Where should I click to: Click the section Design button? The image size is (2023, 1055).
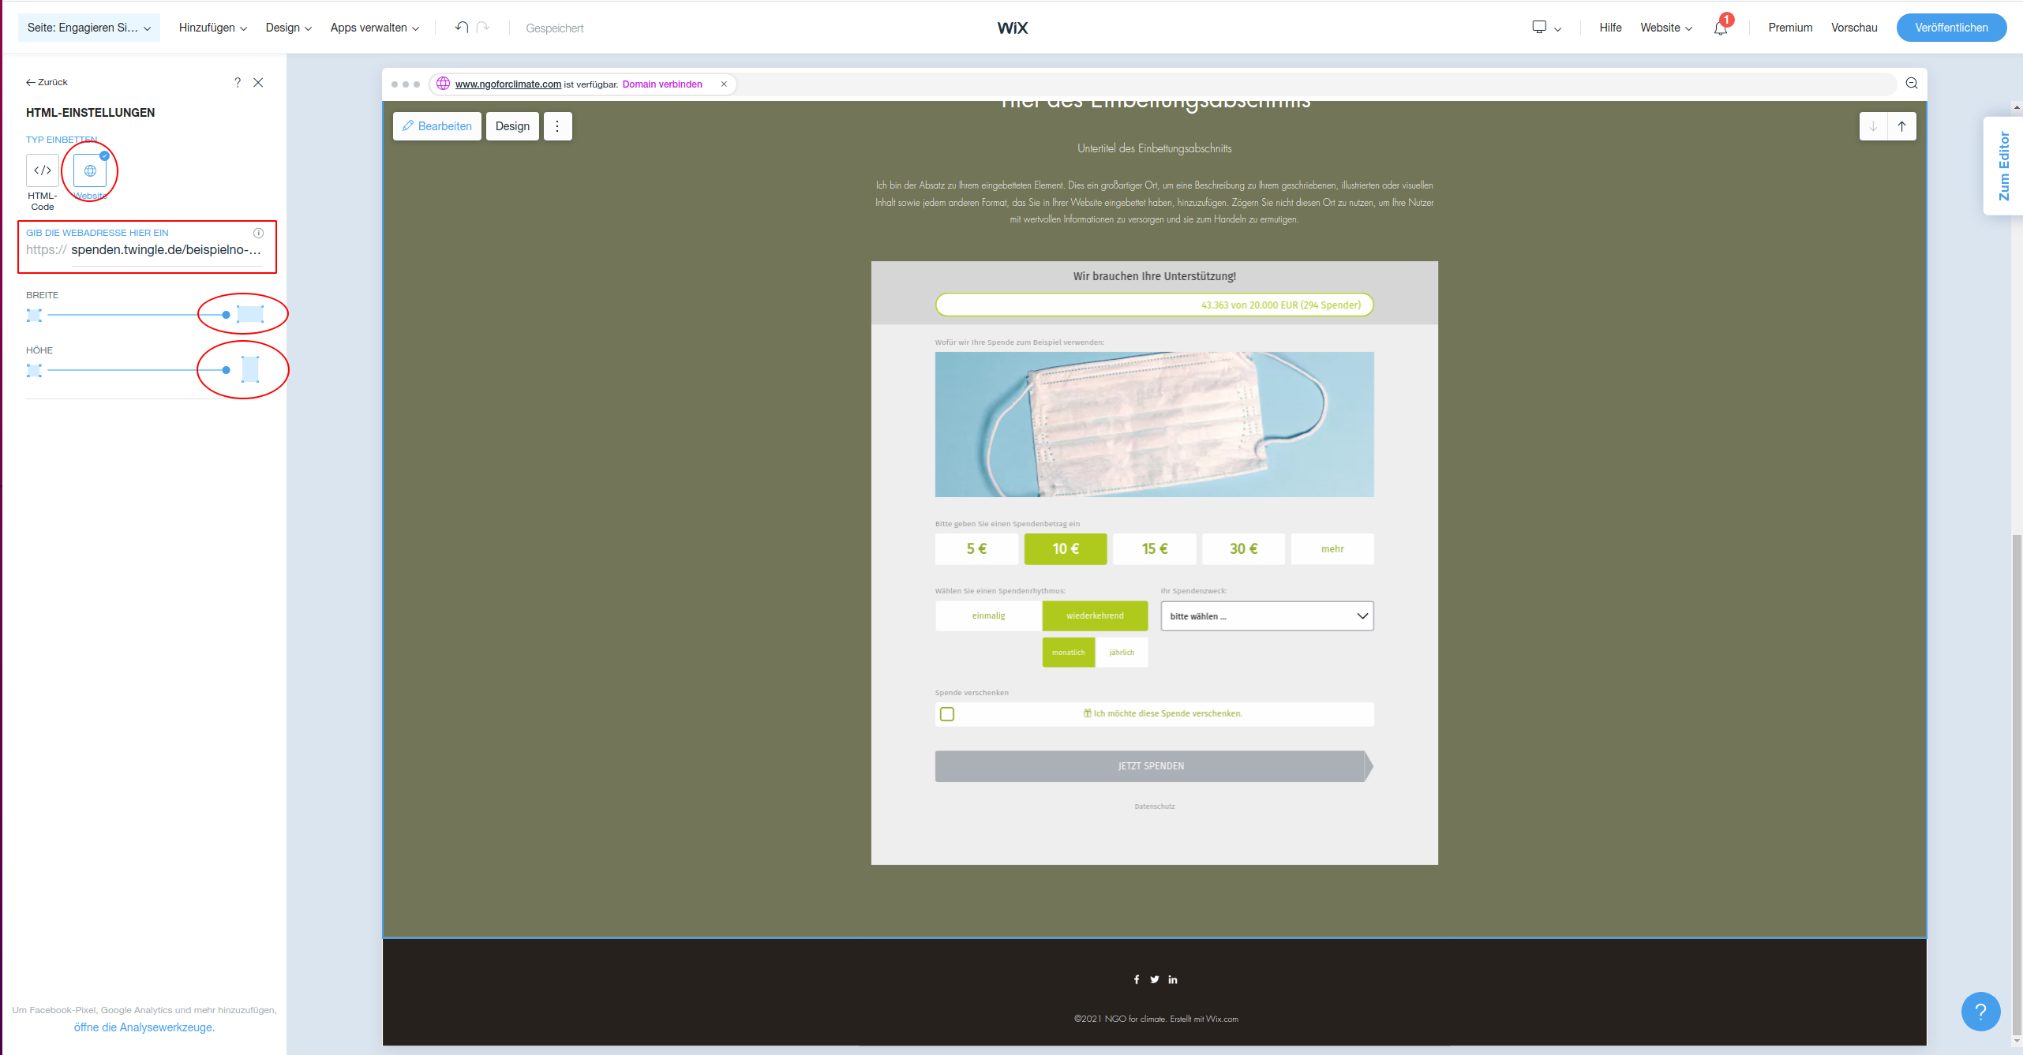coord(512,126)
